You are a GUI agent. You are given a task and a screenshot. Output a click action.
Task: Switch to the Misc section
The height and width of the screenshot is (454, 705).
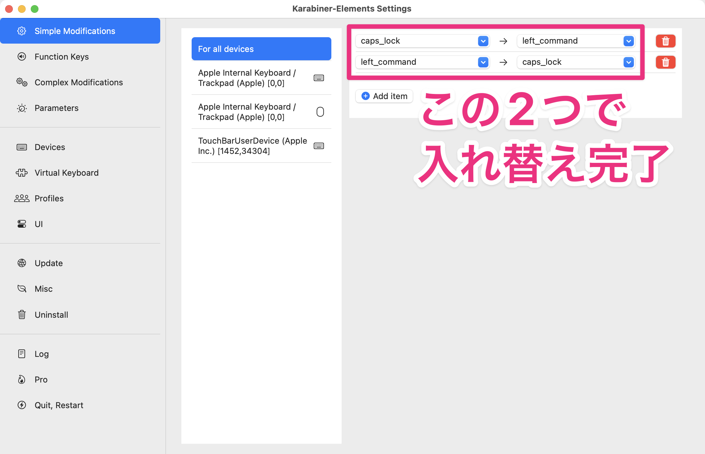coord(44,289)
